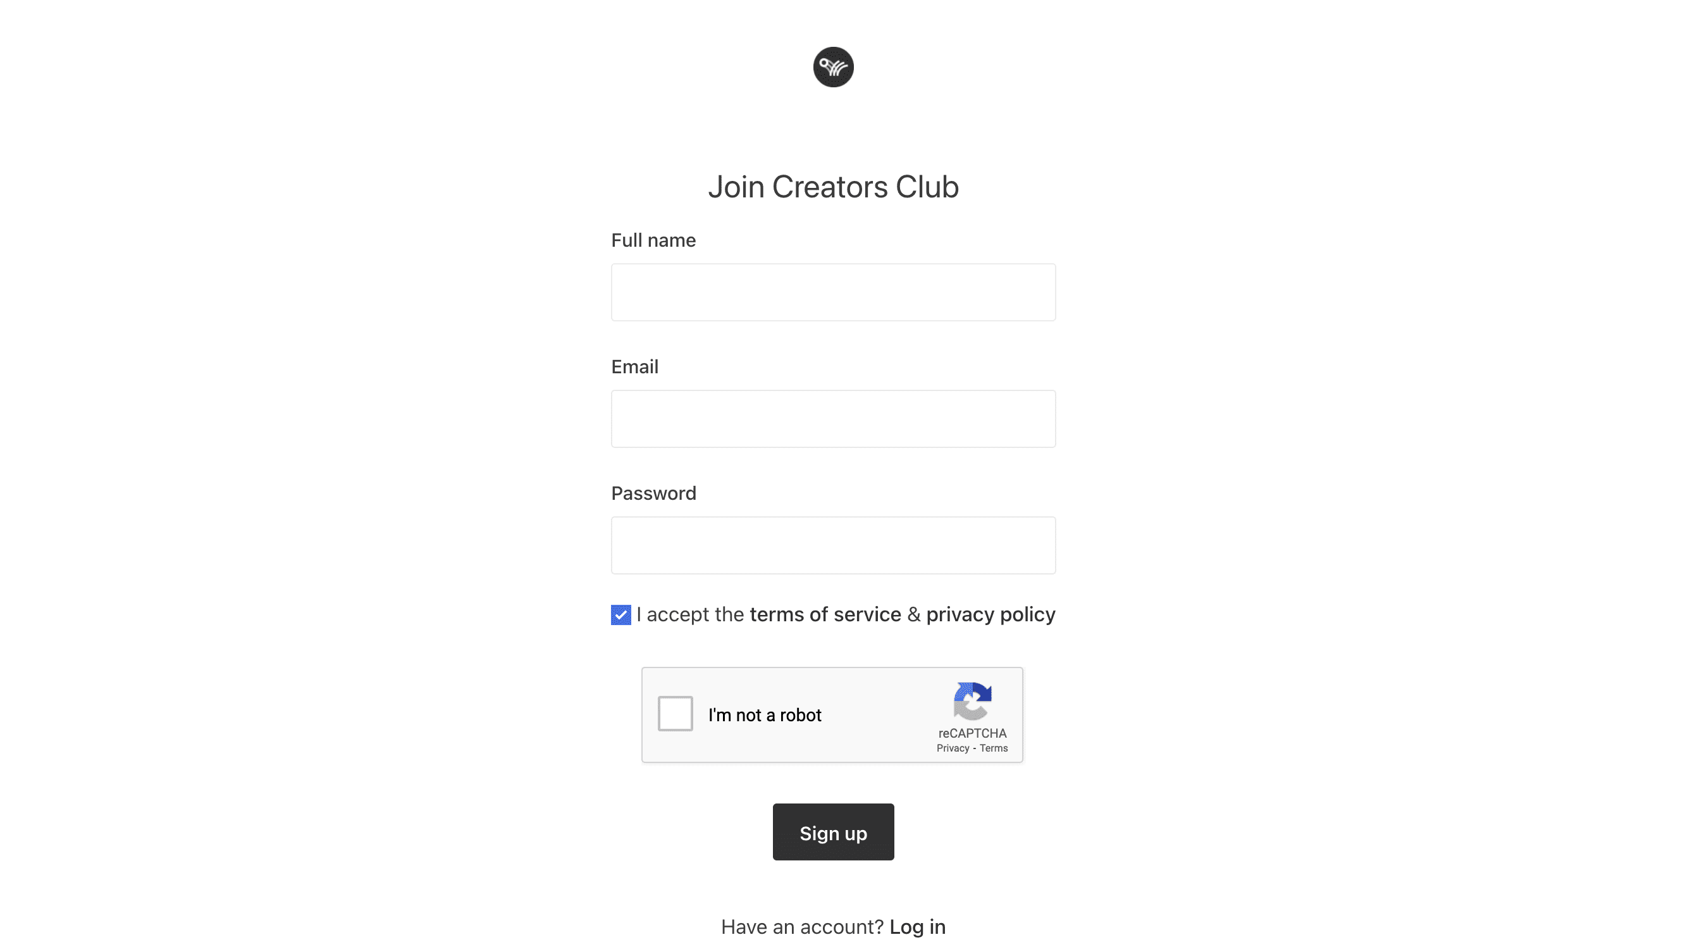Open the 'privacy policy' link

tap(991, 614)
